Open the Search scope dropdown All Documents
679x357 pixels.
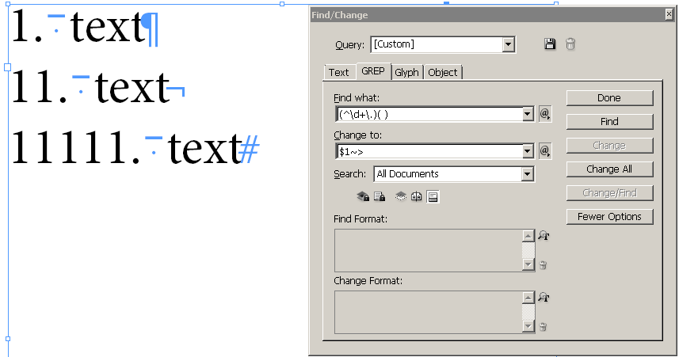coord(453,174)
